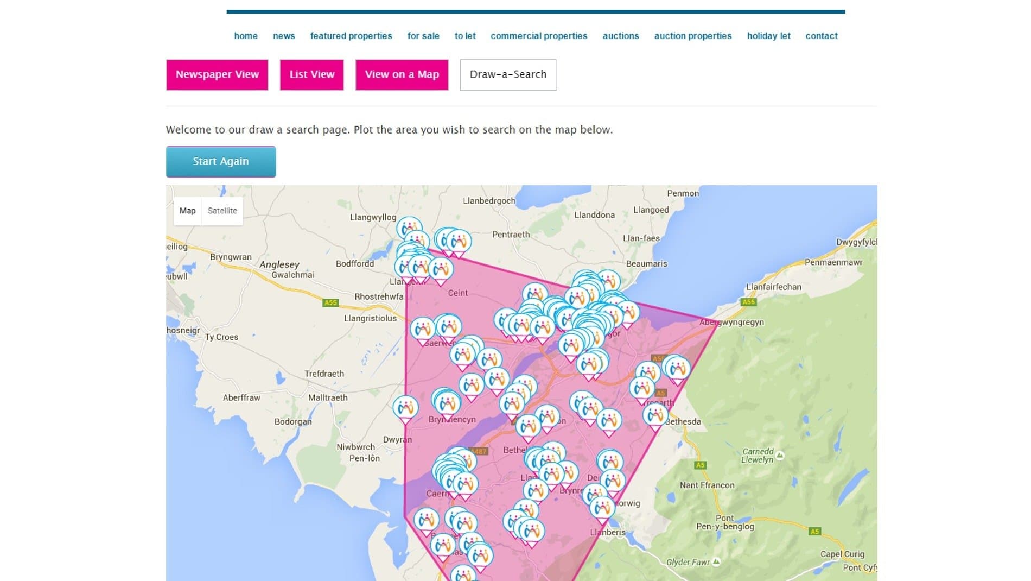Open the auction properties link

[x=692, y=36]
